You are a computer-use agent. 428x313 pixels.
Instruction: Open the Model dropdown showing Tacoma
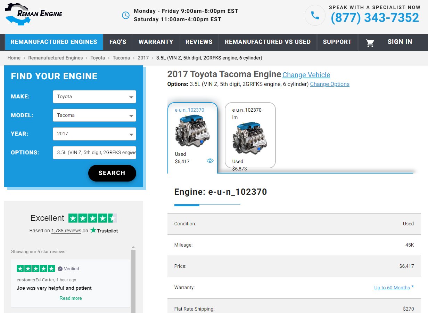tap(94, 115)
